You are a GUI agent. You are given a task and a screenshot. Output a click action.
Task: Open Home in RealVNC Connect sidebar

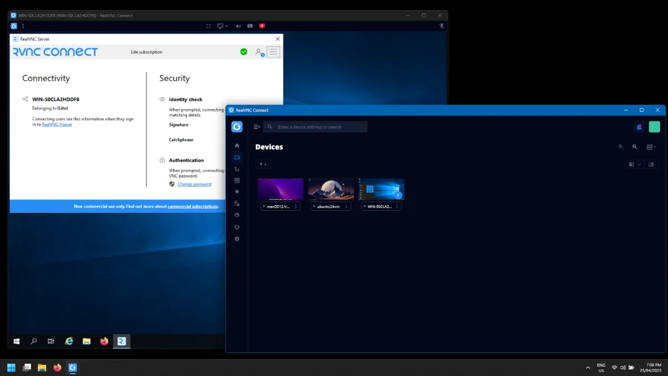(237, 145)
